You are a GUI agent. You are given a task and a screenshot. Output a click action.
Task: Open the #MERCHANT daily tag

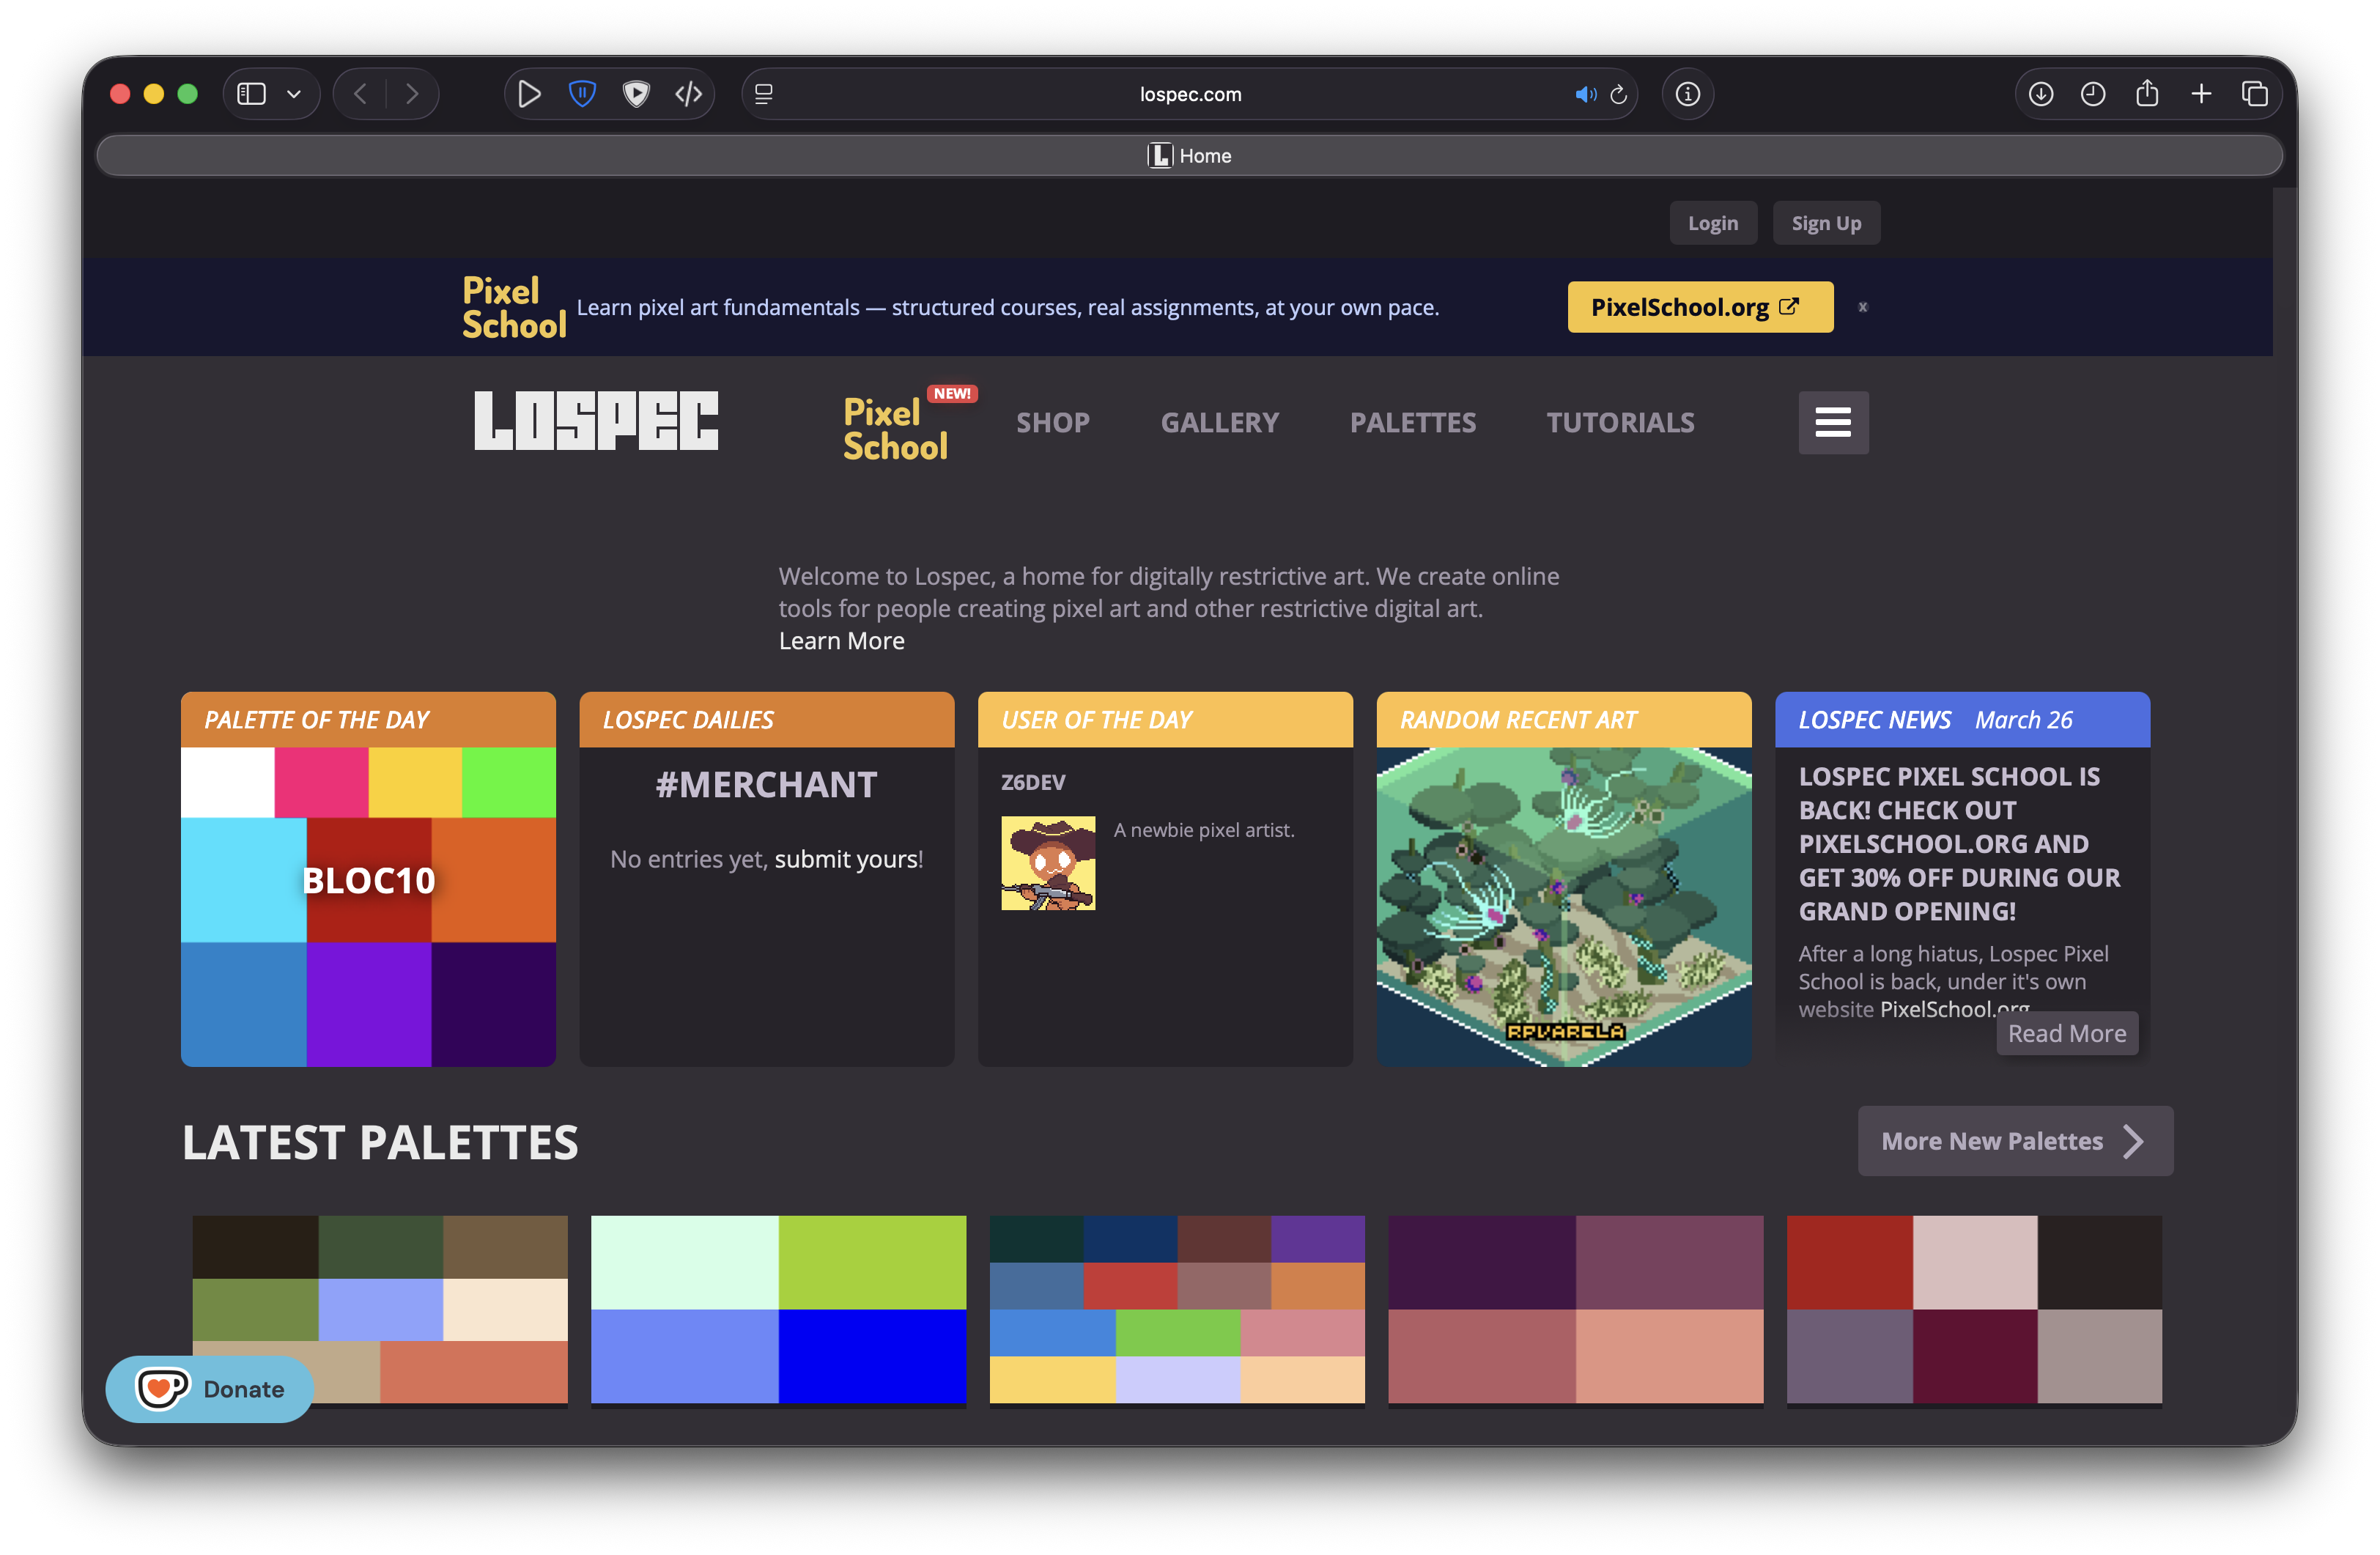[x=766, y=785]
